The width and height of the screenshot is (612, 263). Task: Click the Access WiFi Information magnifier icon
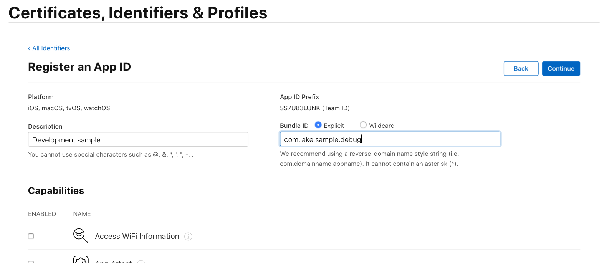coord(80,235)
